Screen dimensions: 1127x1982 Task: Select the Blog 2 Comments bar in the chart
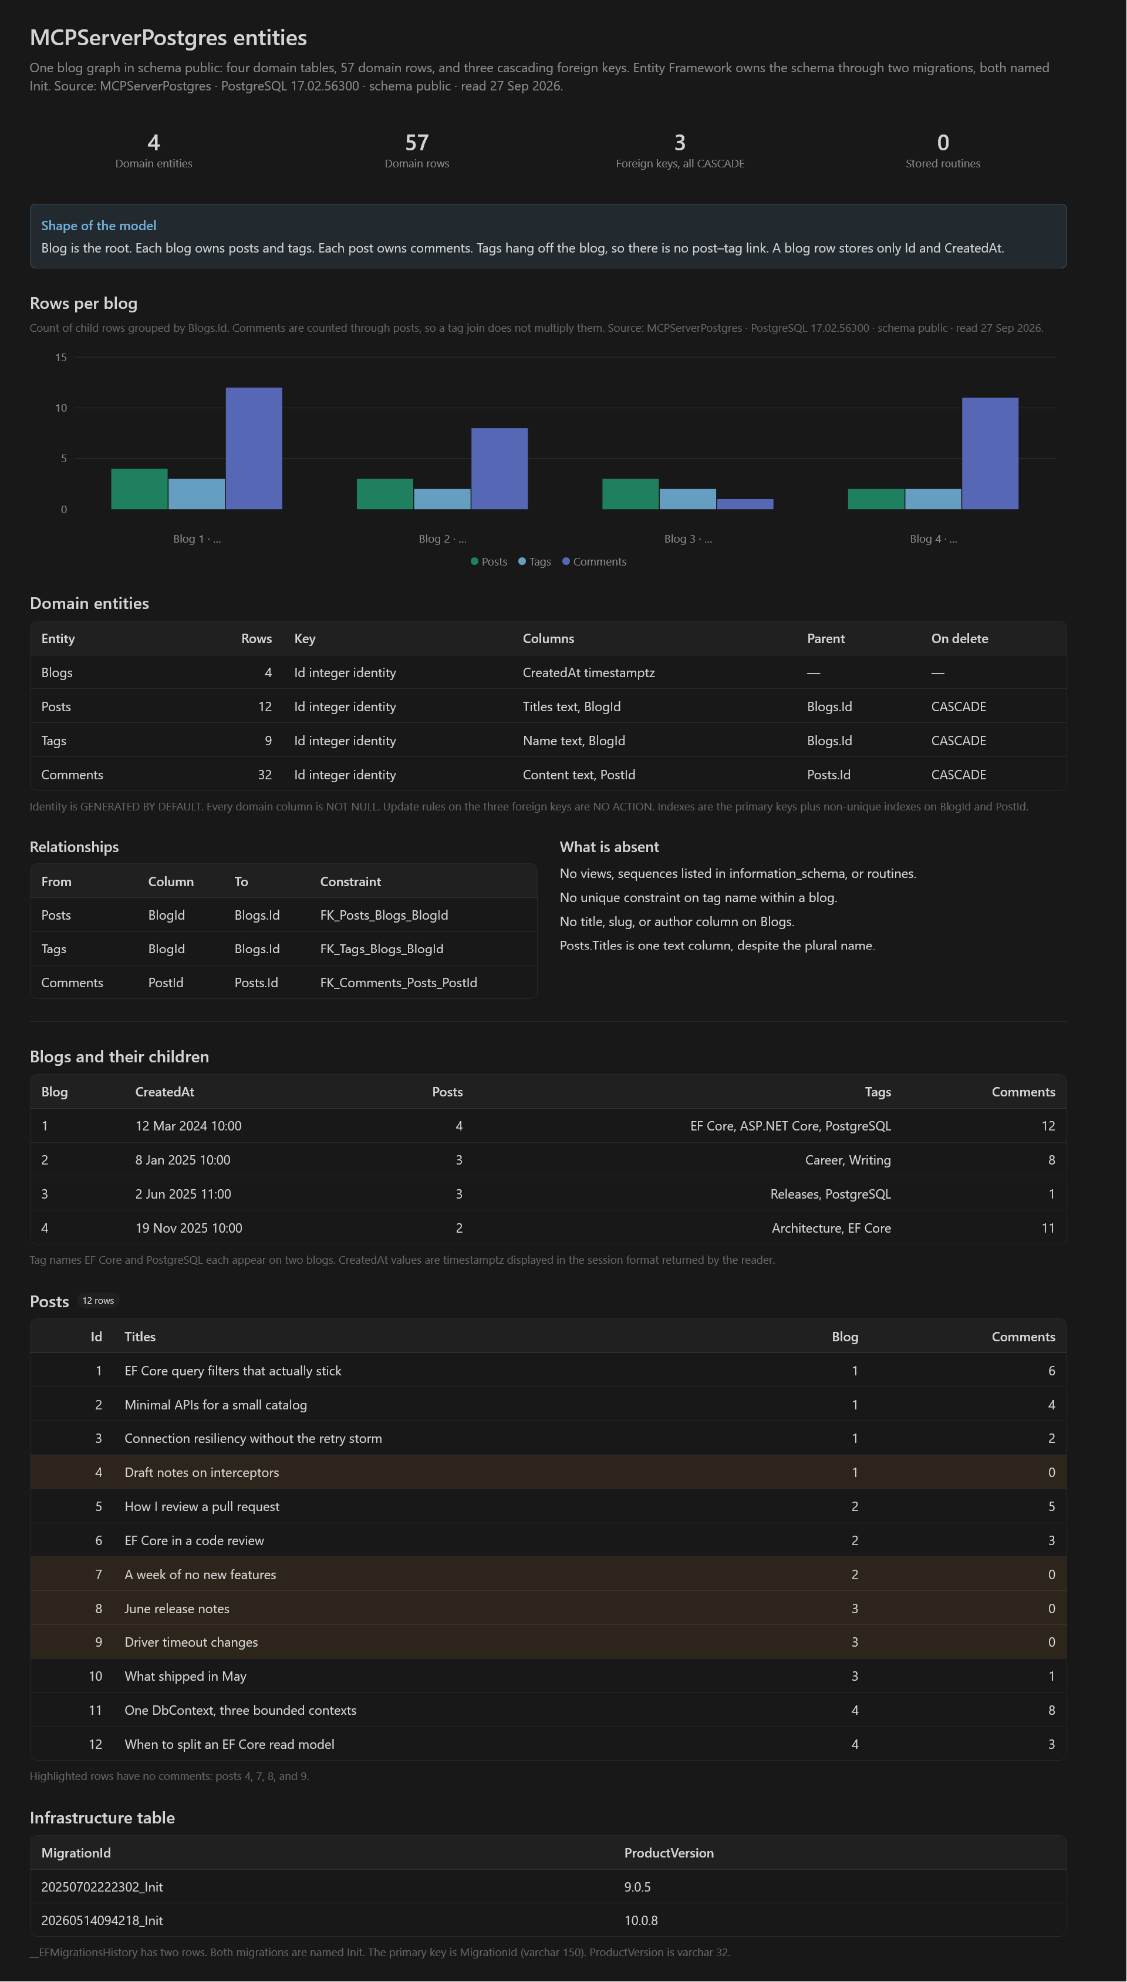(500, 469)
